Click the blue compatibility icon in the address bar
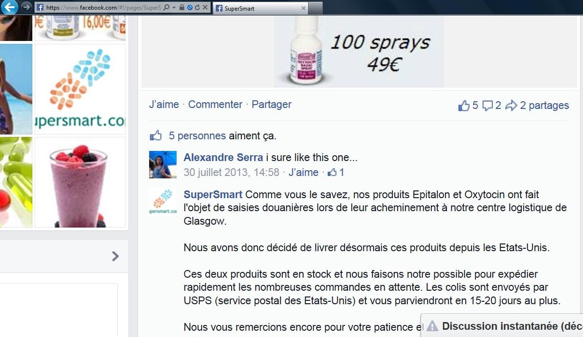The height and width of the screenshot is (337, 583). [190, 8]
